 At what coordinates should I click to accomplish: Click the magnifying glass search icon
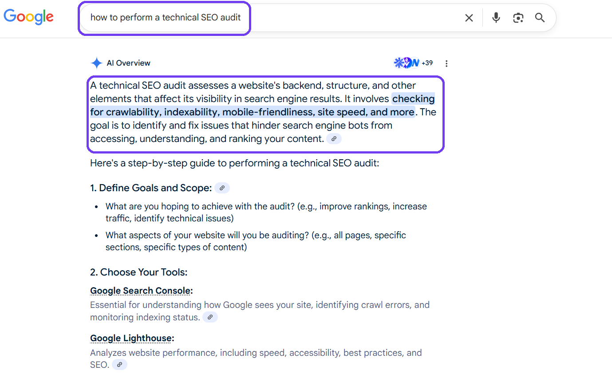[540, 18]
